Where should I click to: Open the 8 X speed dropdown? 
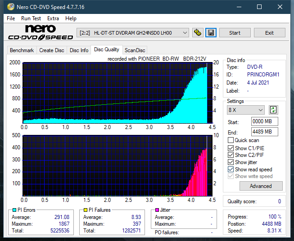246,110
